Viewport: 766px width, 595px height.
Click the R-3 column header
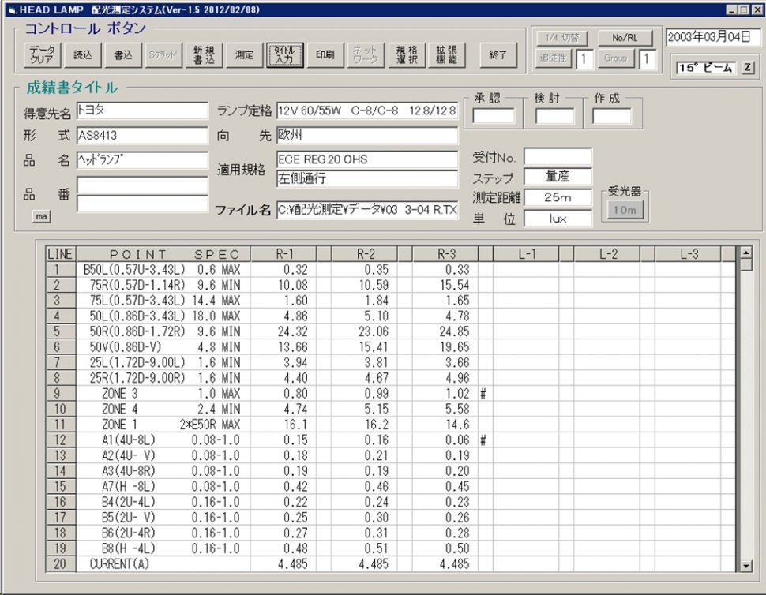446,254
